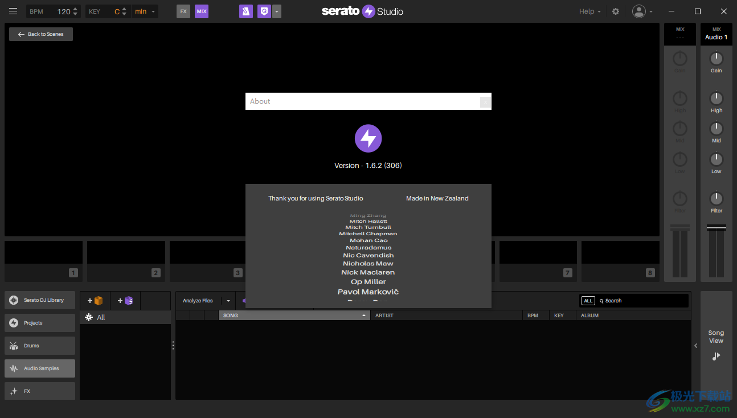The width and height of the screenshot is (737, 418).
Task: Adjust the disabled channel Gain knob
Action: click(x=680, y=59)
